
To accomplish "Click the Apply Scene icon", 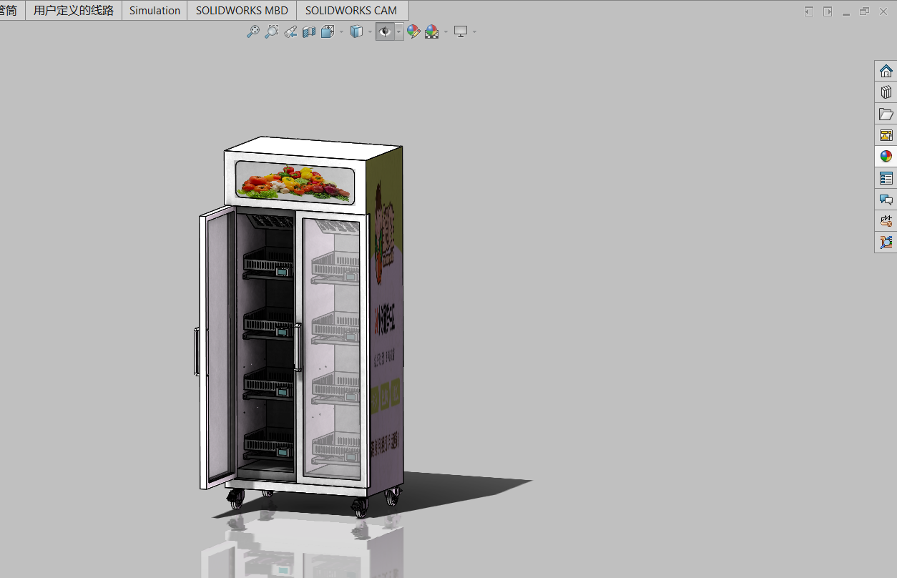I will tap(432, 31).
